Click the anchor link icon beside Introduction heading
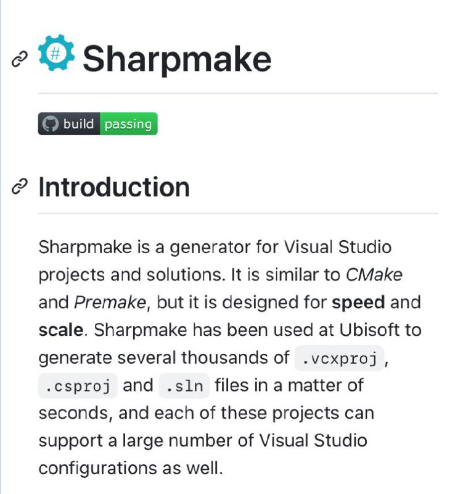471x494 pixels. [x=20, y=186]
